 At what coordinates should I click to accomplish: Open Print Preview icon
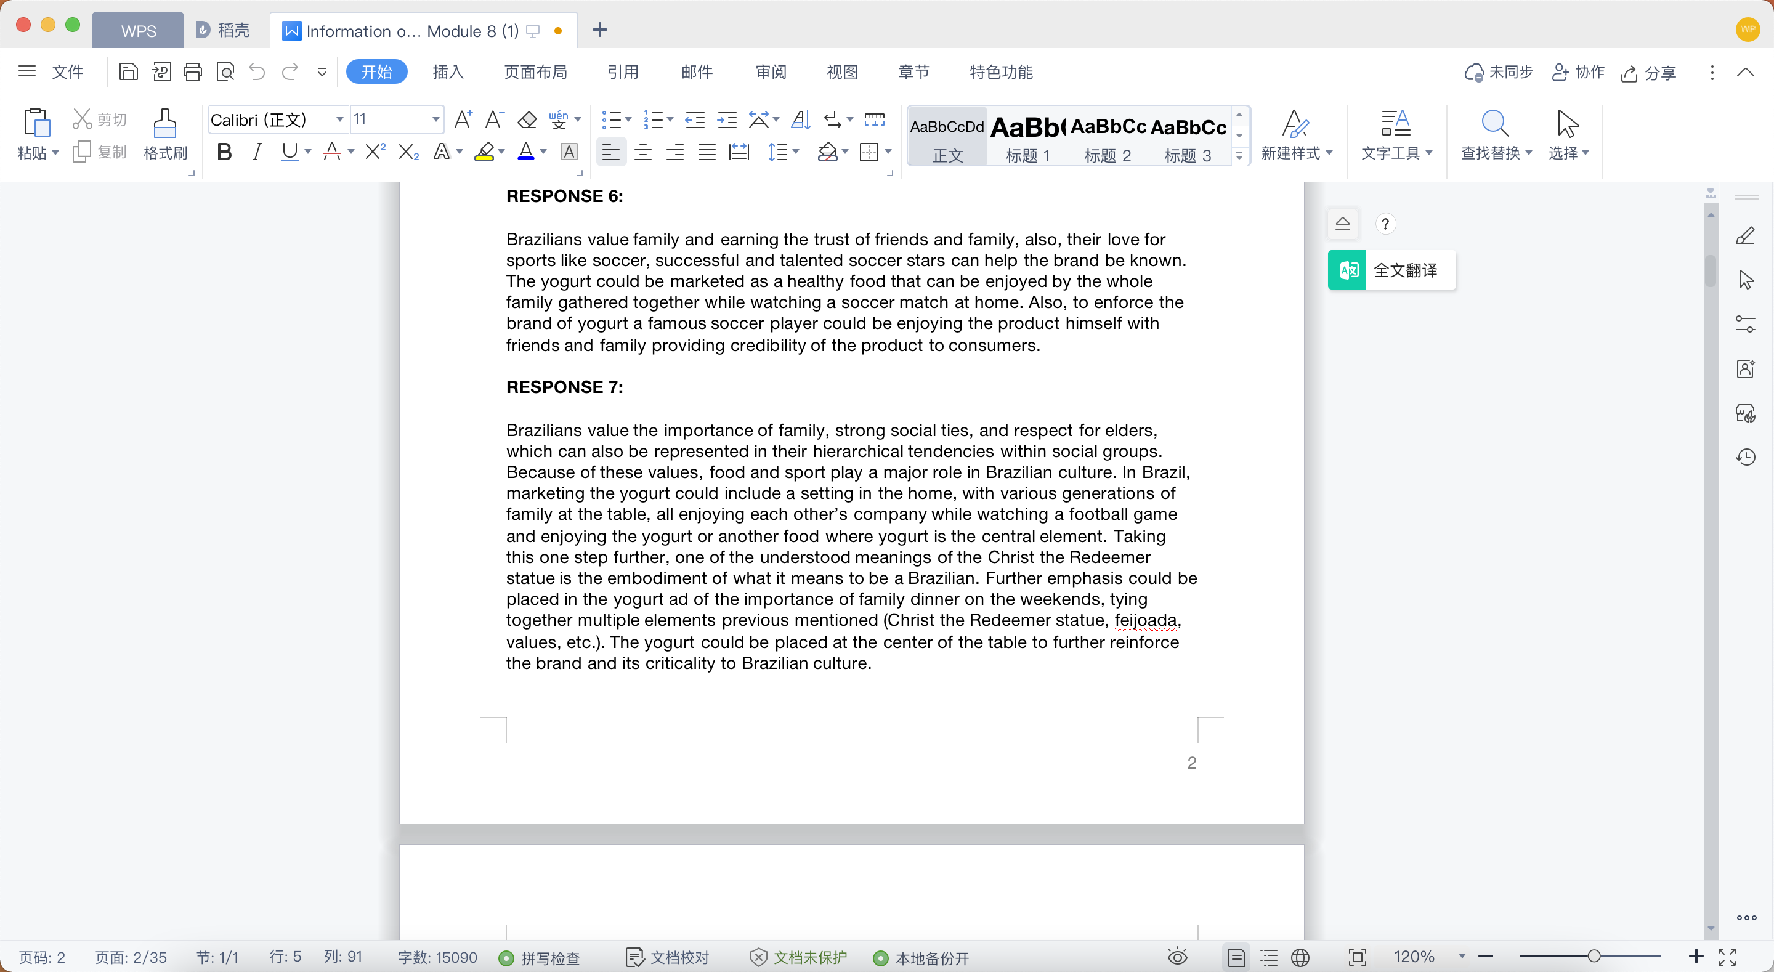[225, 71]
